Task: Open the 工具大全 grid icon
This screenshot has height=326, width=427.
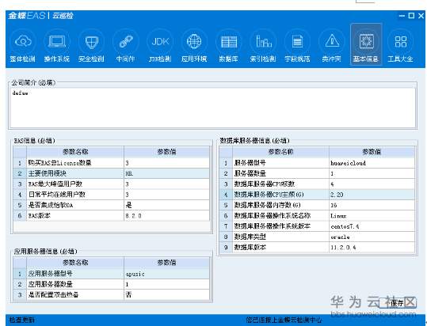Action: coord(400,46)
